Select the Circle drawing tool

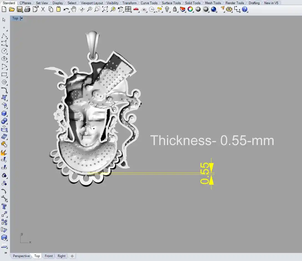(x=4, y=51)
